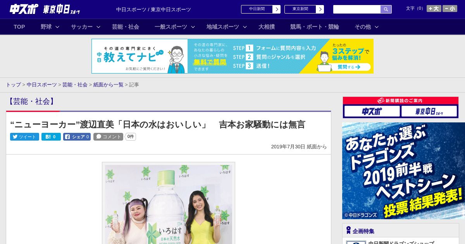
Task: Click the article headline about 渡辺直美
Action: pos(158,124)
